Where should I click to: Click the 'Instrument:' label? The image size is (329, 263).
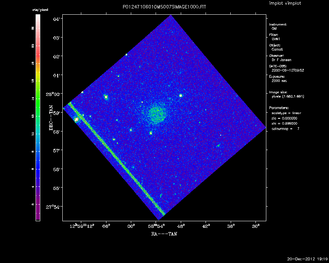tap(278, 24)
